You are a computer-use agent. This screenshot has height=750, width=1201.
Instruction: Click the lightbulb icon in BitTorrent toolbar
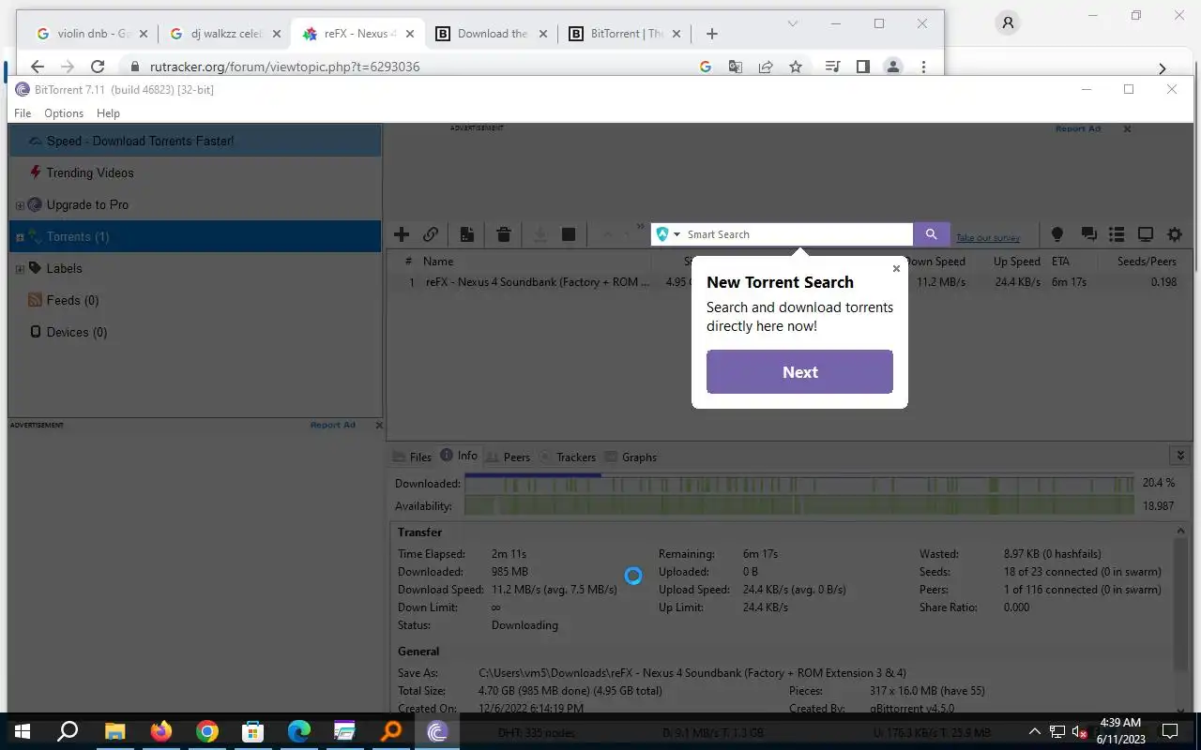coord(1057,234)
